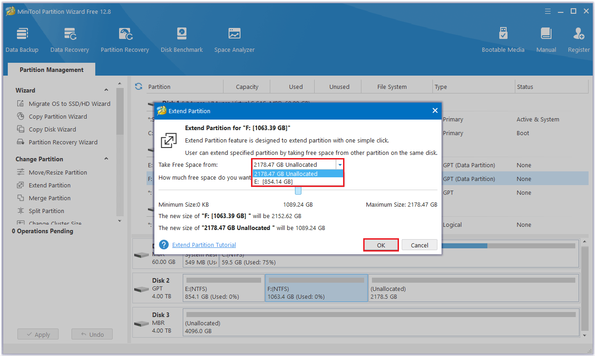
Task: Click the Apply button
Action: [x=38, y=334]
